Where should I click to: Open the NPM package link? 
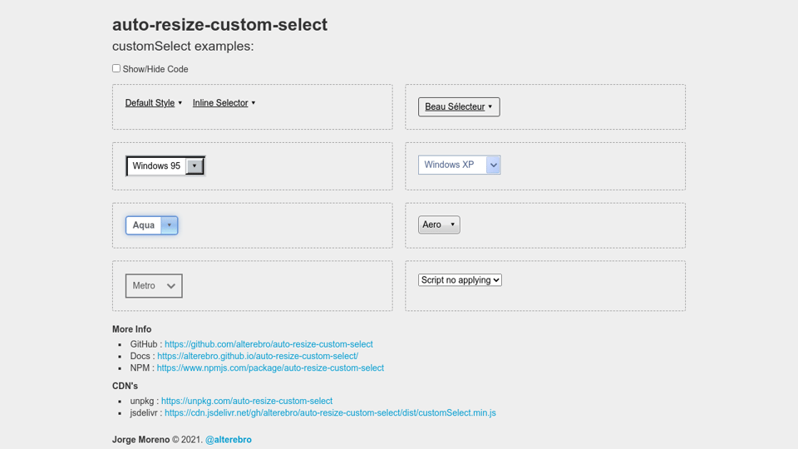[270, 368]
